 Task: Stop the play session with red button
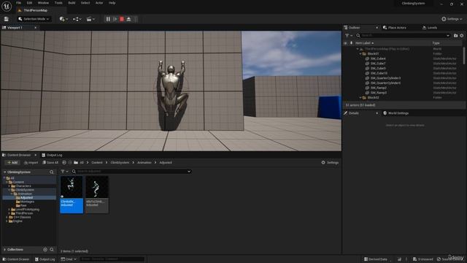122,19
